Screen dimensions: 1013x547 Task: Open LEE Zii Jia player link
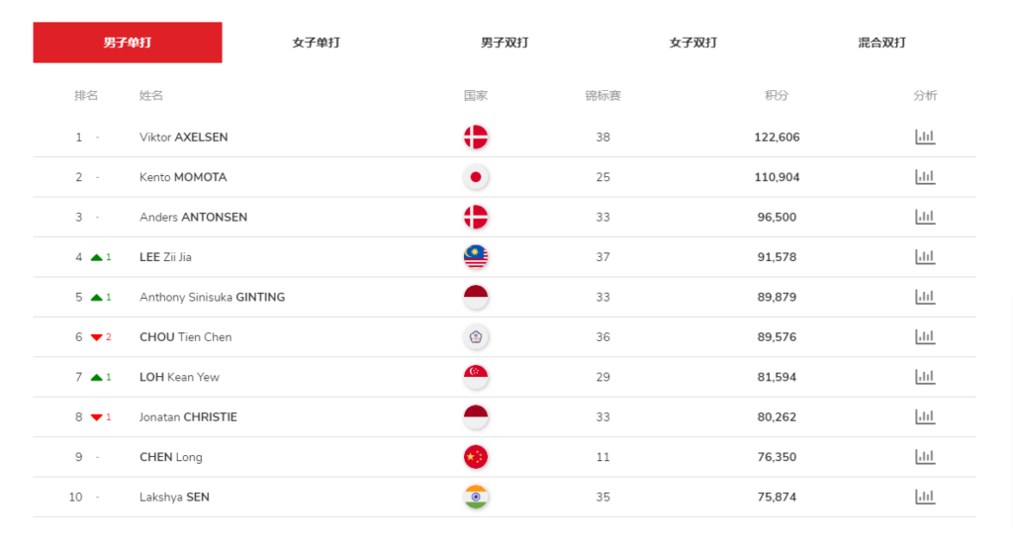pyautogui.click(x=165, y=257)
